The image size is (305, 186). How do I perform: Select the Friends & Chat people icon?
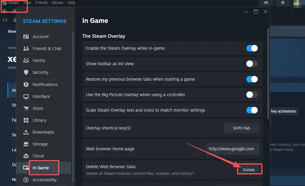tap(26, 49)
